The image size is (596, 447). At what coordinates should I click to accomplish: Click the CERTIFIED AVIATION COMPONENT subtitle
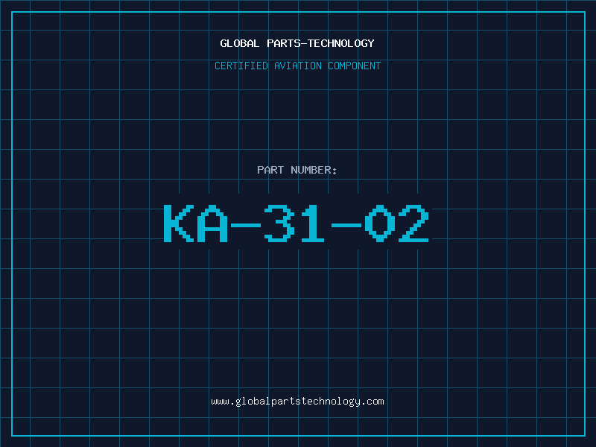pos(297,66)
